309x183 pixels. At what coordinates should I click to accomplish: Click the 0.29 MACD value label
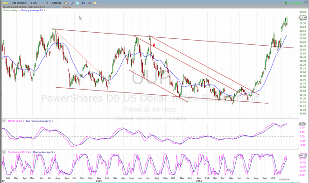point(302,124)
